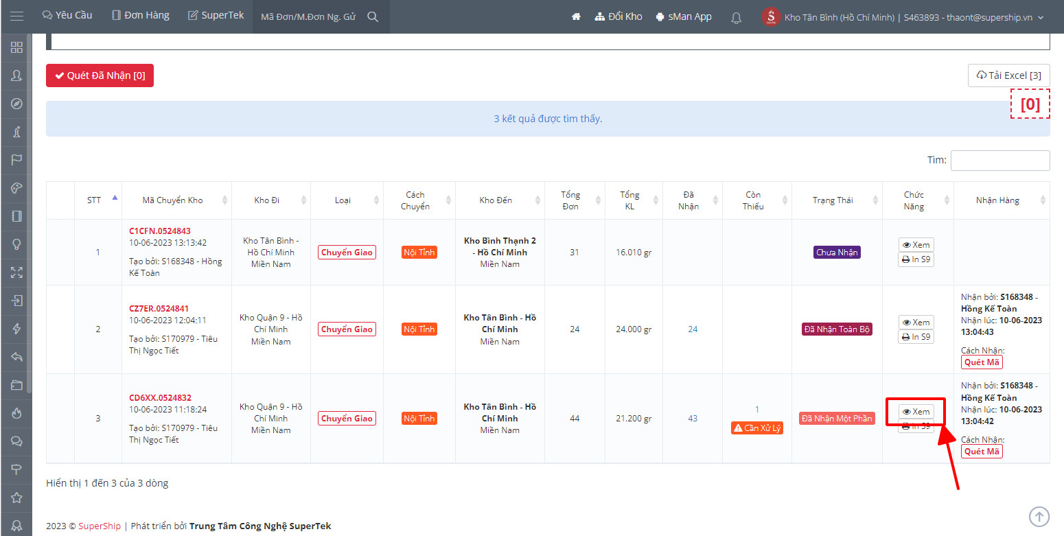Click Xem for the Đã Nhận Một Phần row
Viewport: 1064px width, 536px height.
point(916,412)
